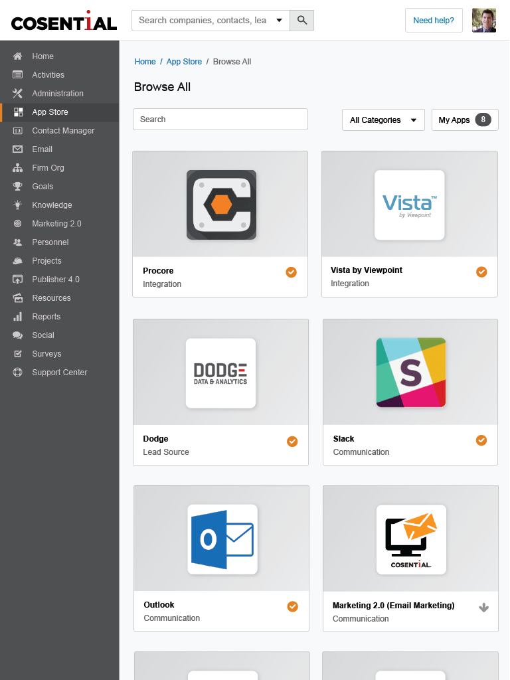This screenshot has width=510, height=680.
Task: Open the All Categories dropdown
Action: coord(383,120)
